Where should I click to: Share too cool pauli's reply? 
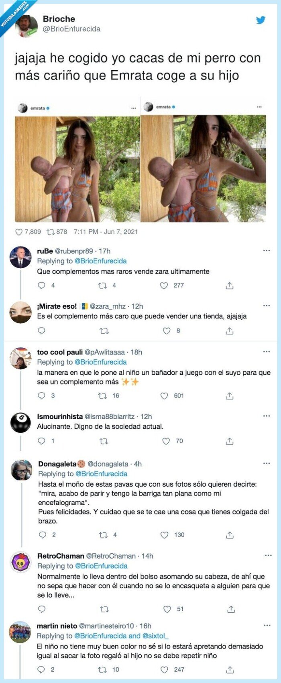(x=230, y=396)
